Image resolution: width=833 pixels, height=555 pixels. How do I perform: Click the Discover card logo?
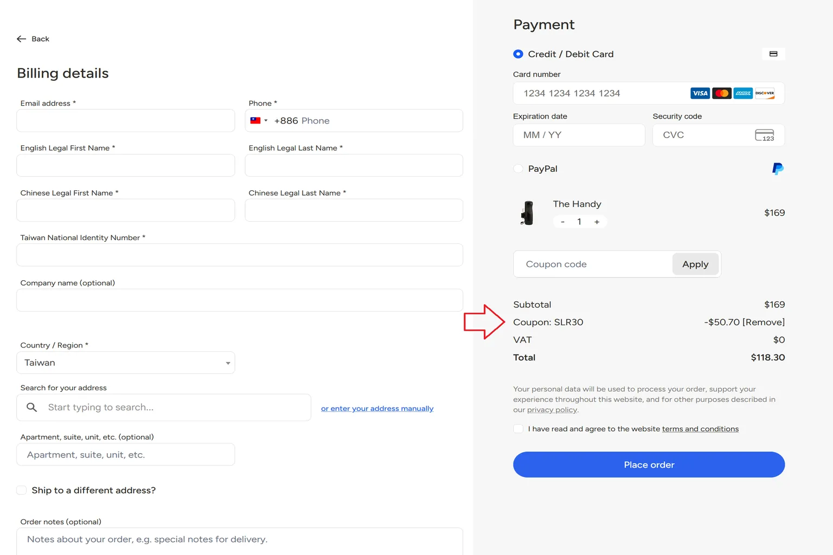coord(765,93)
